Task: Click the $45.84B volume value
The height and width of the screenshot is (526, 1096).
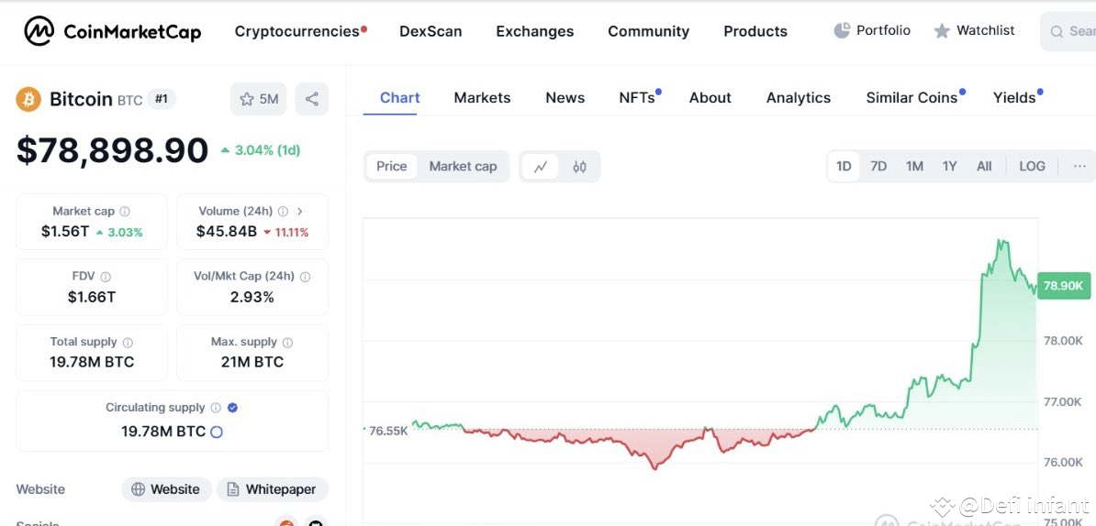Action: [227, 232]
